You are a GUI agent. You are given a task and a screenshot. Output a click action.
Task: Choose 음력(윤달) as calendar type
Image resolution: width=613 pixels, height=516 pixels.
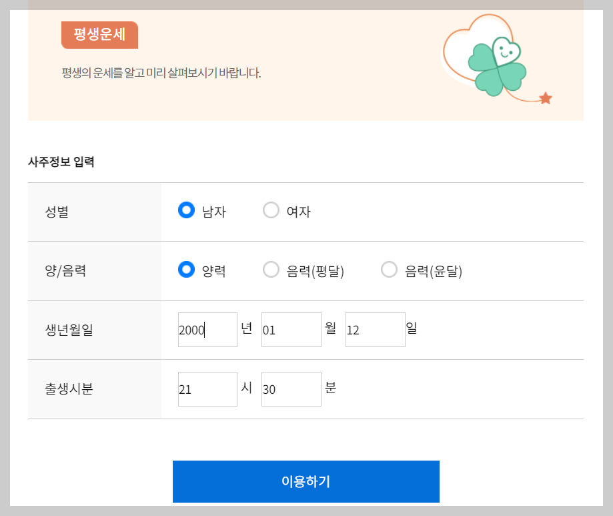pyautogui.click(x=390, y=269)
